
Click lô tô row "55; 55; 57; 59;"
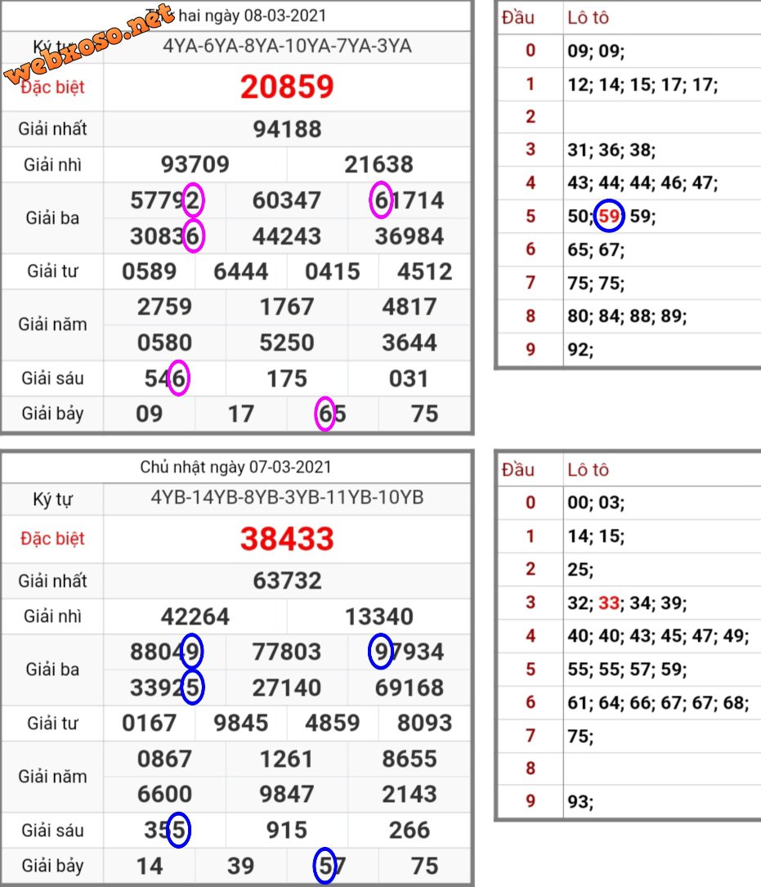pyautogui.click(x=627, y=670)
